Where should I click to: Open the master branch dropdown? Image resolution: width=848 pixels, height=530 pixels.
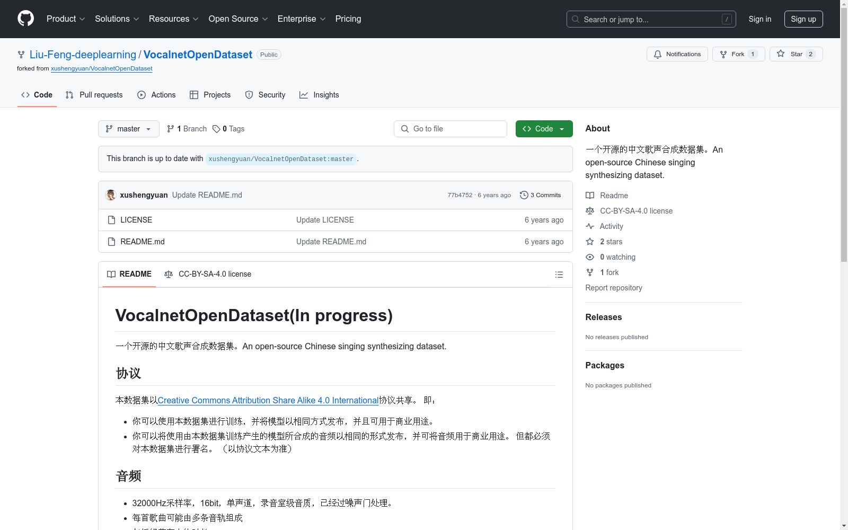[x=129, y=129]
